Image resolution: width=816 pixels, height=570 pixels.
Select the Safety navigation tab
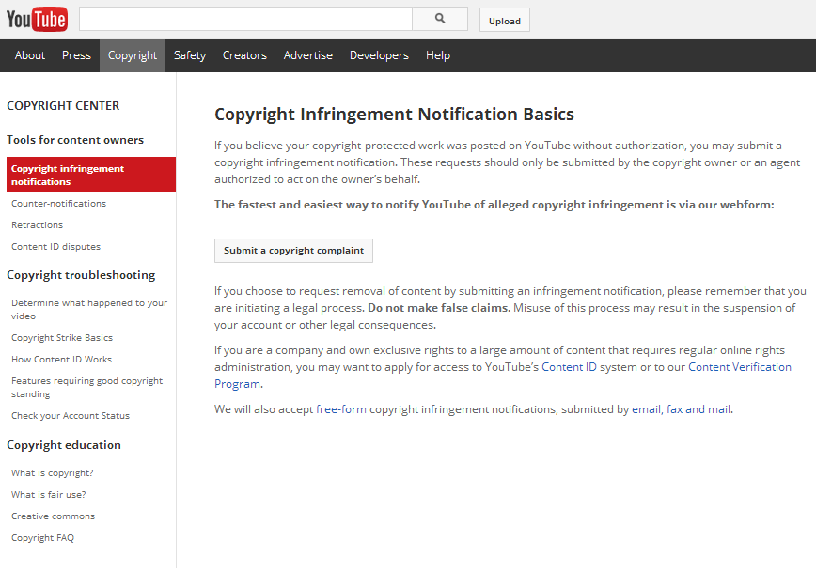(190, 55)
